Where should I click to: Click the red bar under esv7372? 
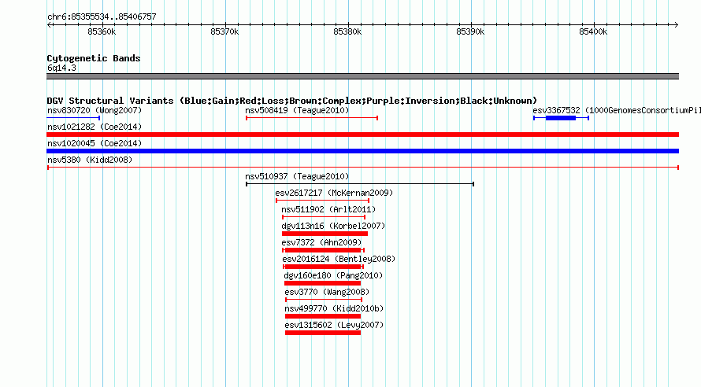(323, 250)
